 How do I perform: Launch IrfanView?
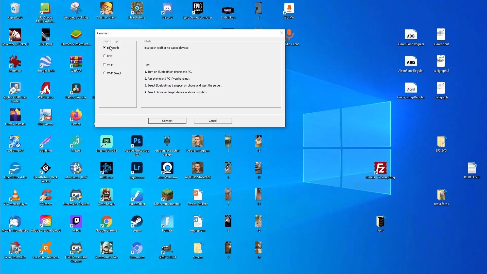(x=15, y=64)
